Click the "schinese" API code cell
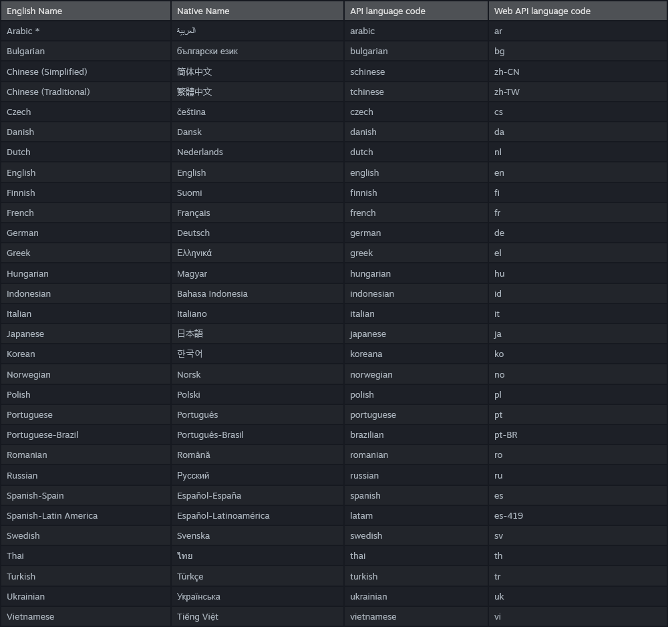668x627 pixels. [415, 72]
